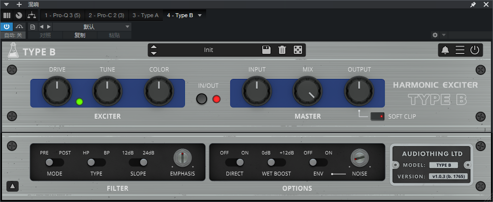
Task: Open preset file page icon
Action: tap(32, 27)
